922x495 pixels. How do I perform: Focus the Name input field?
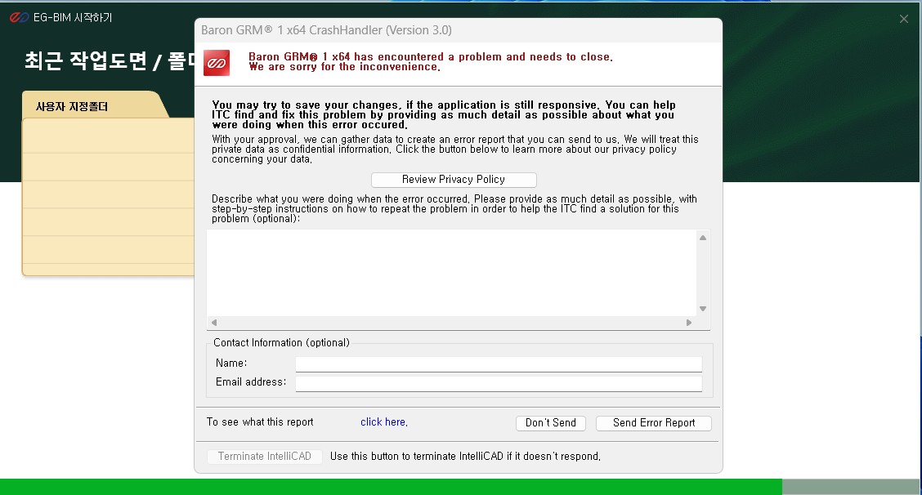pos(499,364)
